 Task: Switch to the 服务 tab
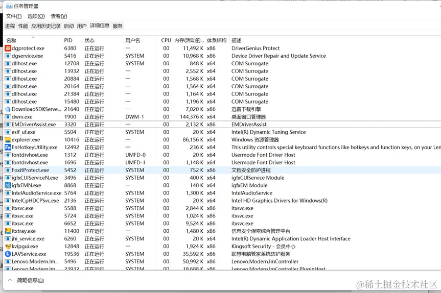[x=118, y=26]
